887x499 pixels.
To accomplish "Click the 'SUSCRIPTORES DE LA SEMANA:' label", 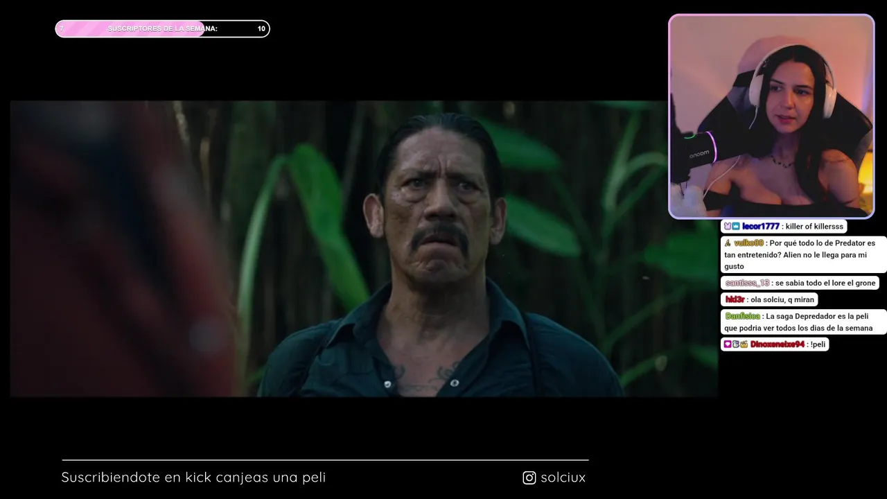I will click(x=163, y=29).
